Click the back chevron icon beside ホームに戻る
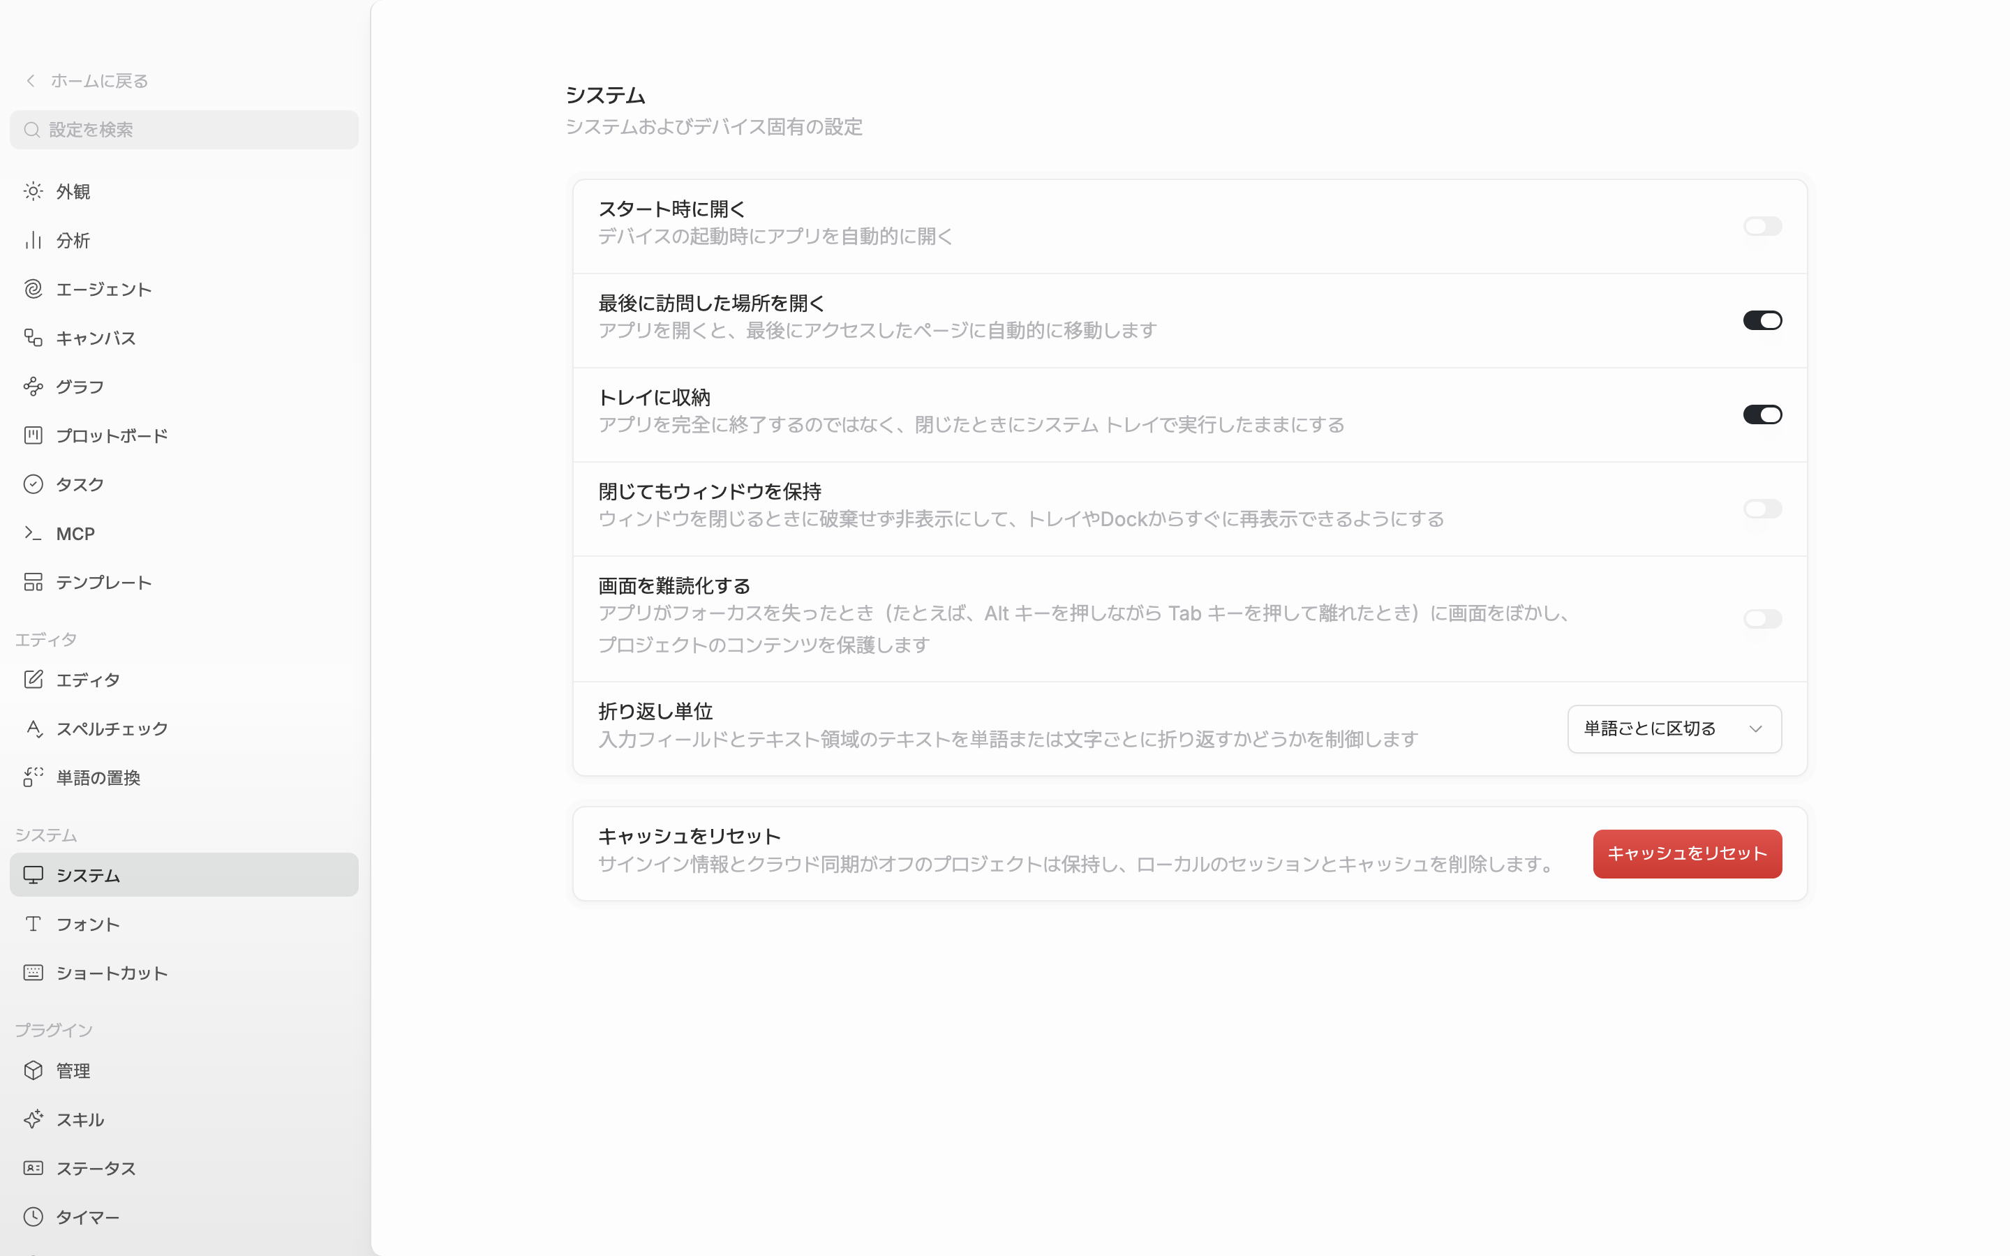The image size is (2010, 1256). click(31, 80)
